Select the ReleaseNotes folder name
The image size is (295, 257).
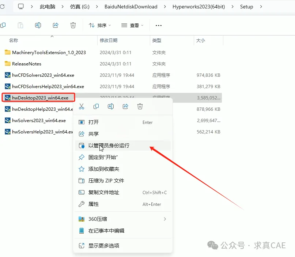click(27, 64)
